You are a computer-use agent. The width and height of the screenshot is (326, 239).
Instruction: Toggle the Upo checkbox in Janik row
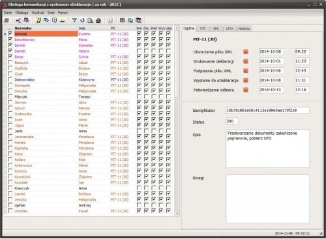[168, 131]
